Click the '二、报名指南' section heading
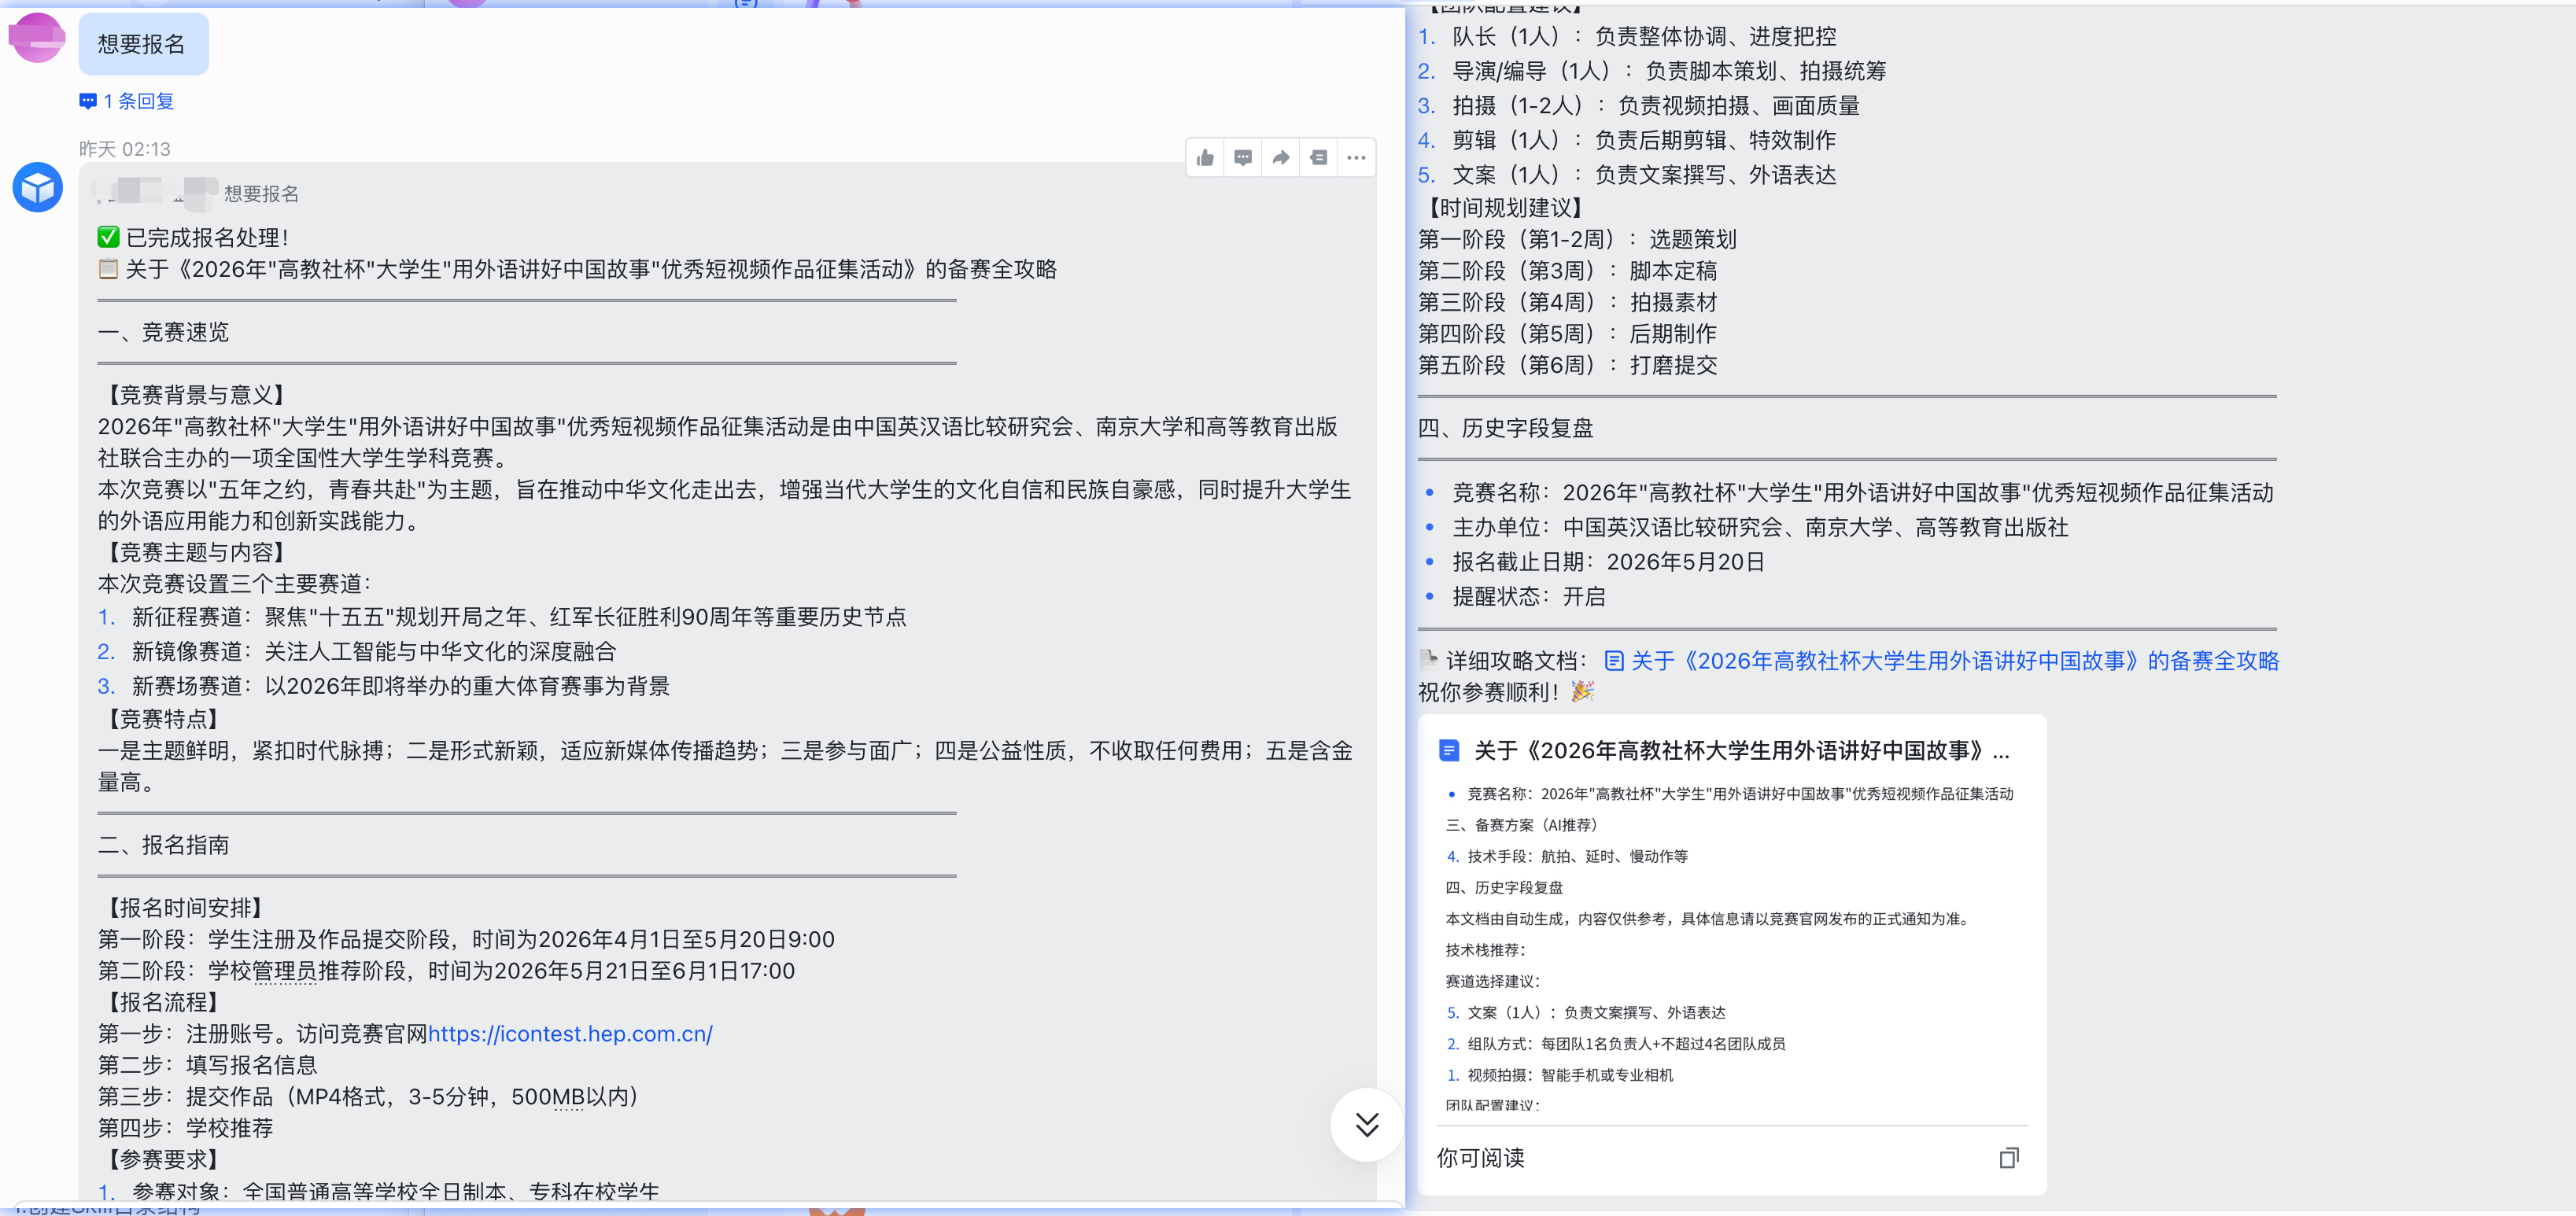This screenshot has width=2576, height=1216. point(164,845)
